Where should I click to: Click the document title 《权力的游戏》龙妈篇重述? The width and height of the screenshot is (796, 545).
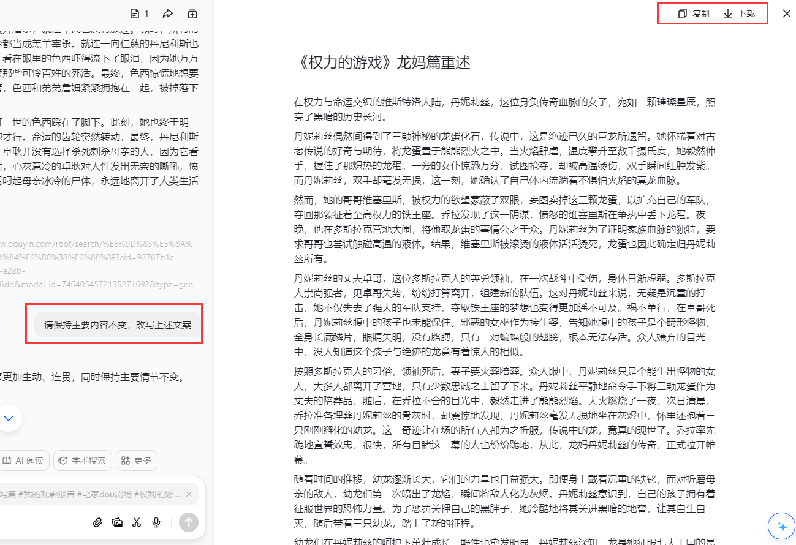point(382,62)
